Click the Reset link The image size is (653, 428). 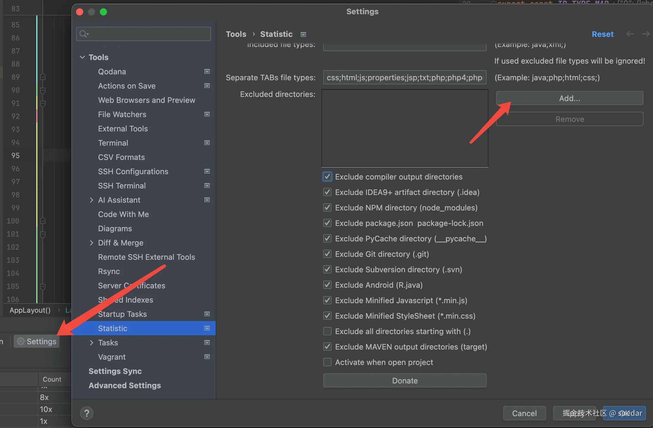[x=602, y=34]
